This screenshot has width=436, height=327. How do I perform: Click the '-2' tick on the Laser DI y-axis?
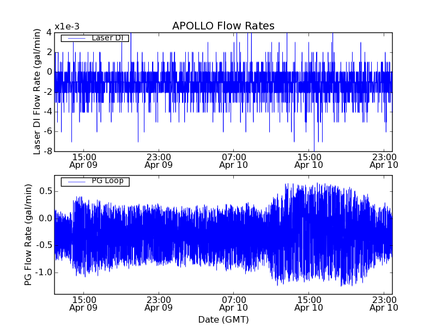pos(48,92)
